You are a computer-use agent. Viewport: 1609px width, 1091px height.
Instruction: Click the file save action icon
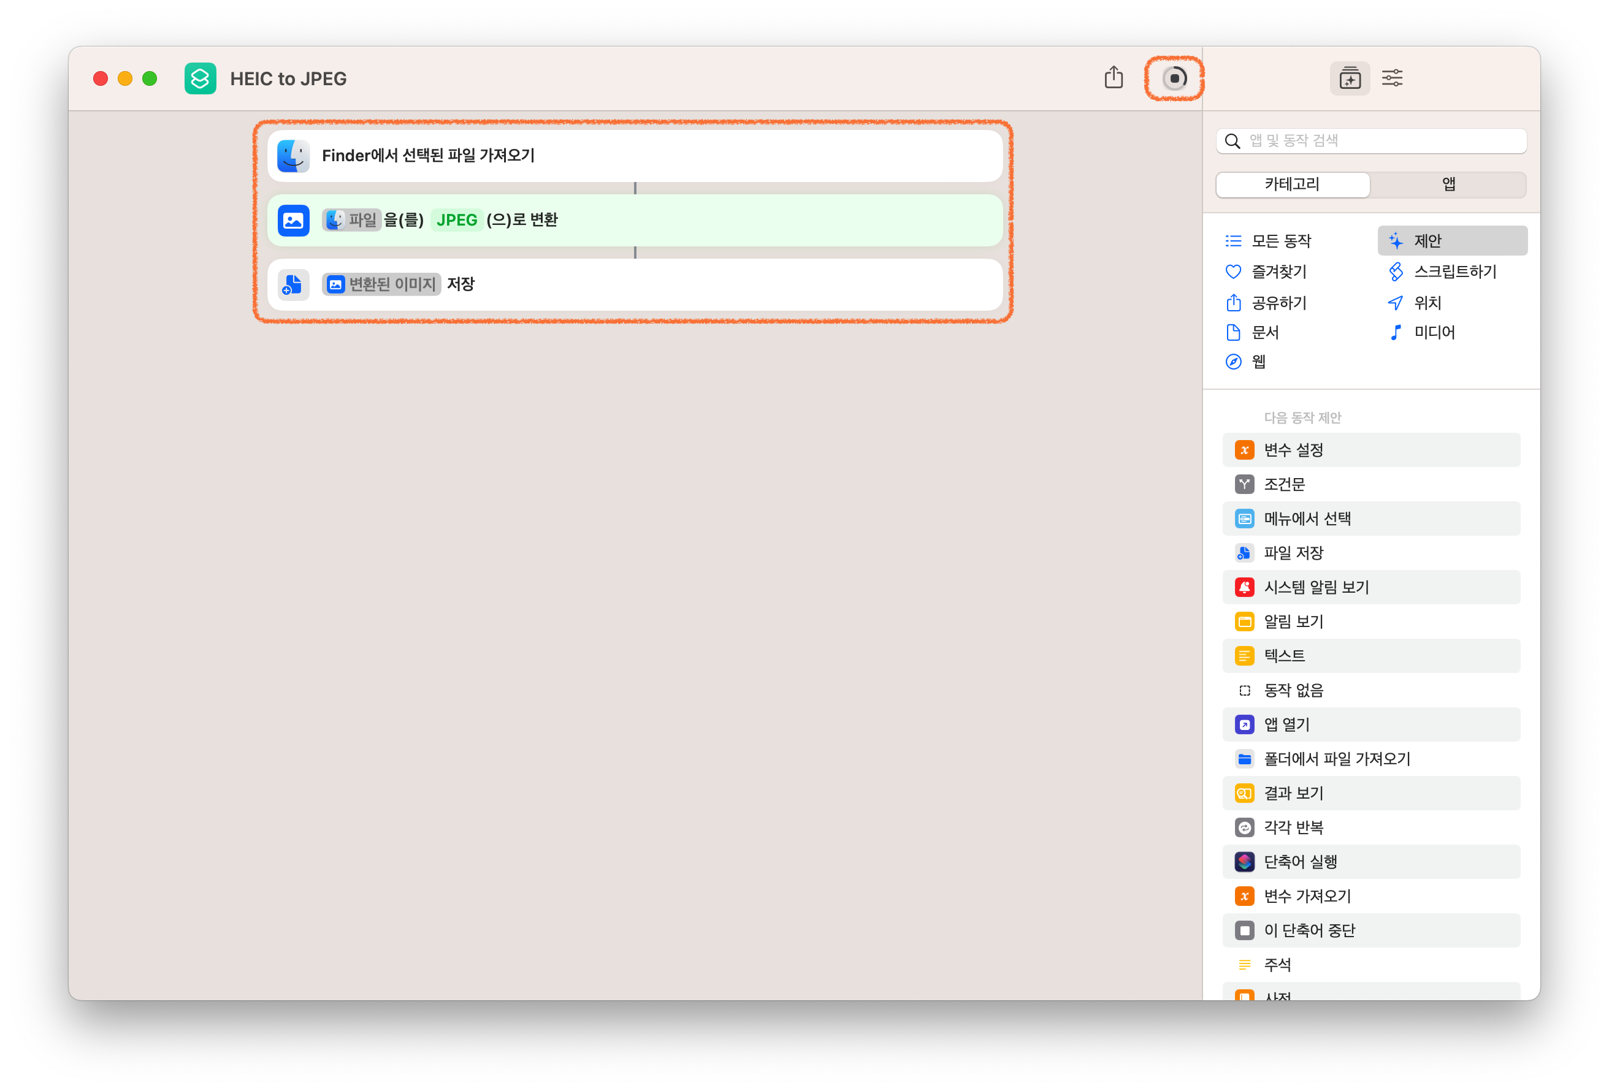293,284
